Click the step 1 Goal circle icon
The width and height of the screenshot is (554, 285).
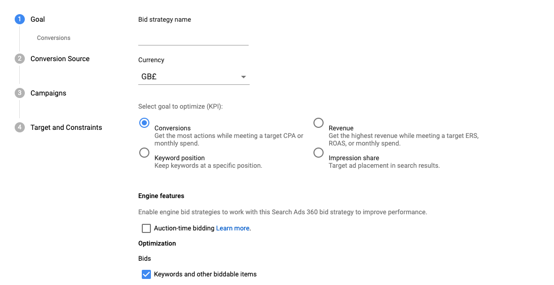20,19
